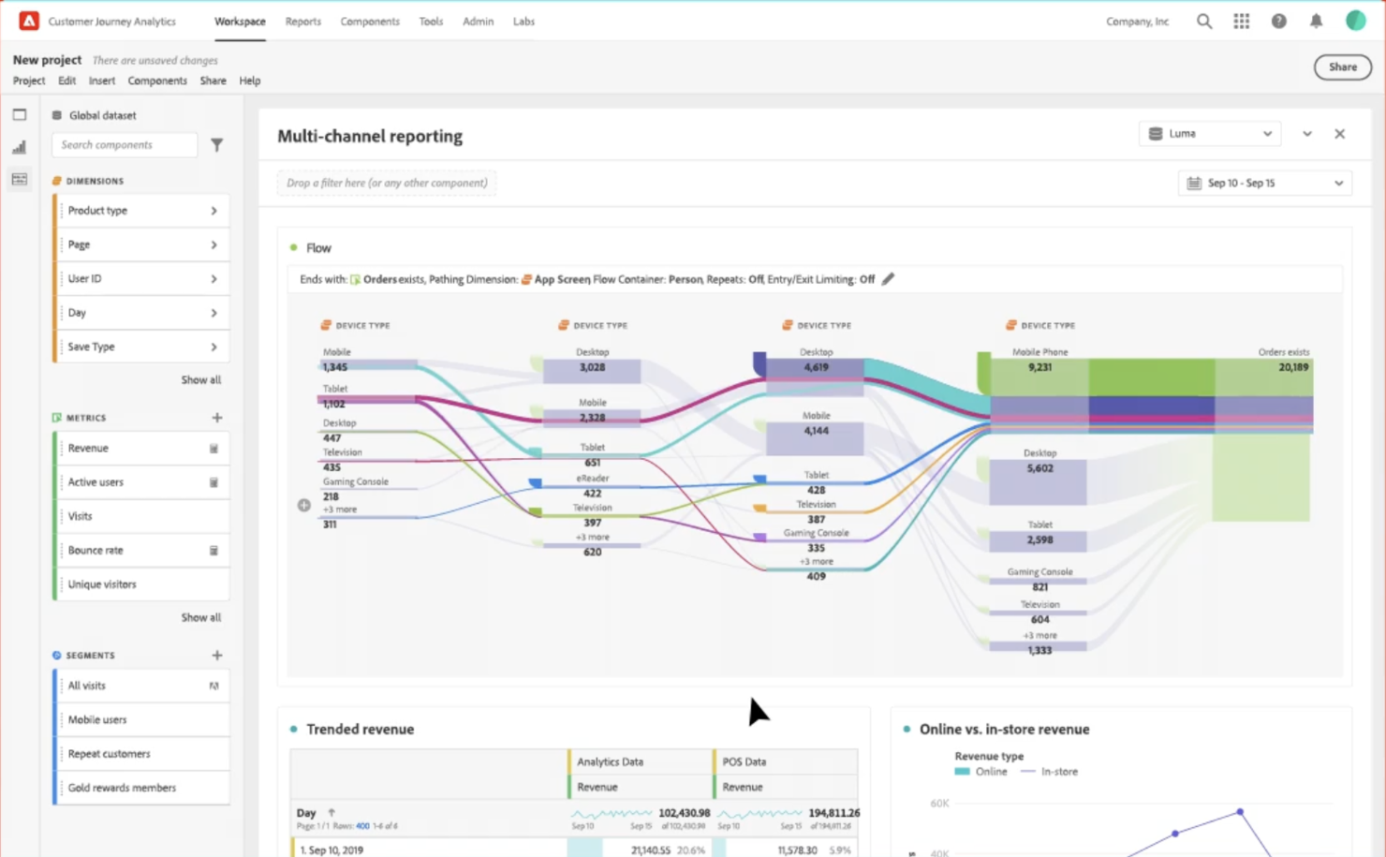Toggle the Online legend entry

(981, 772)
